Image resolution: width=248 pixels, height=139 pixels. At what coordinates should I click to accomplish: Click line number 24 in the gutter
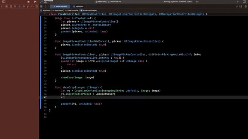45,18
